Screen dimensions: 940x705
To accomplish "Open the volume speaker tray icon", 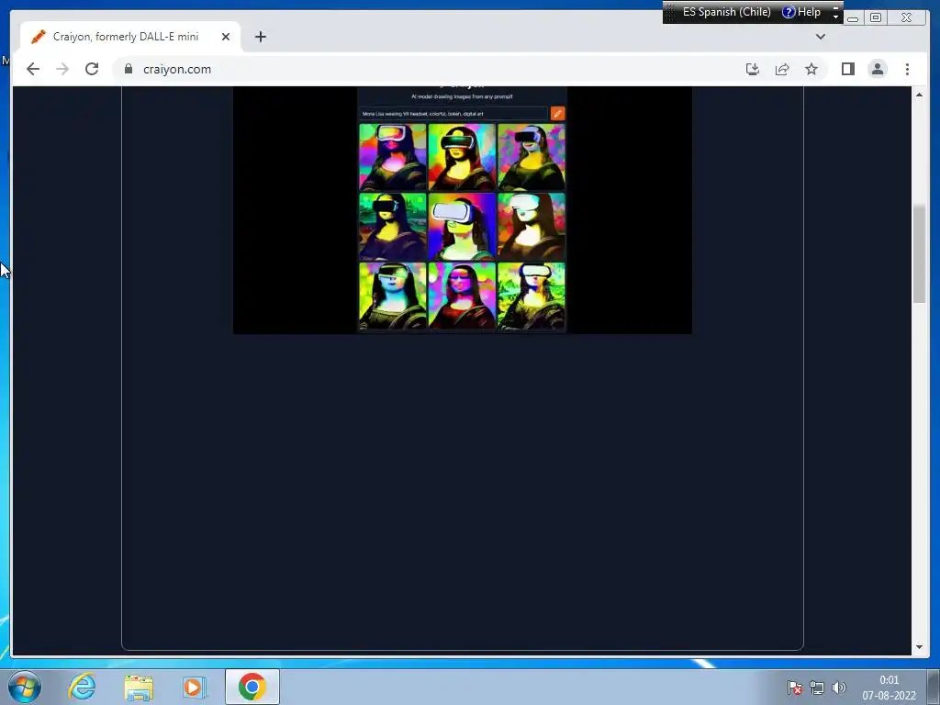I will 839,688.
